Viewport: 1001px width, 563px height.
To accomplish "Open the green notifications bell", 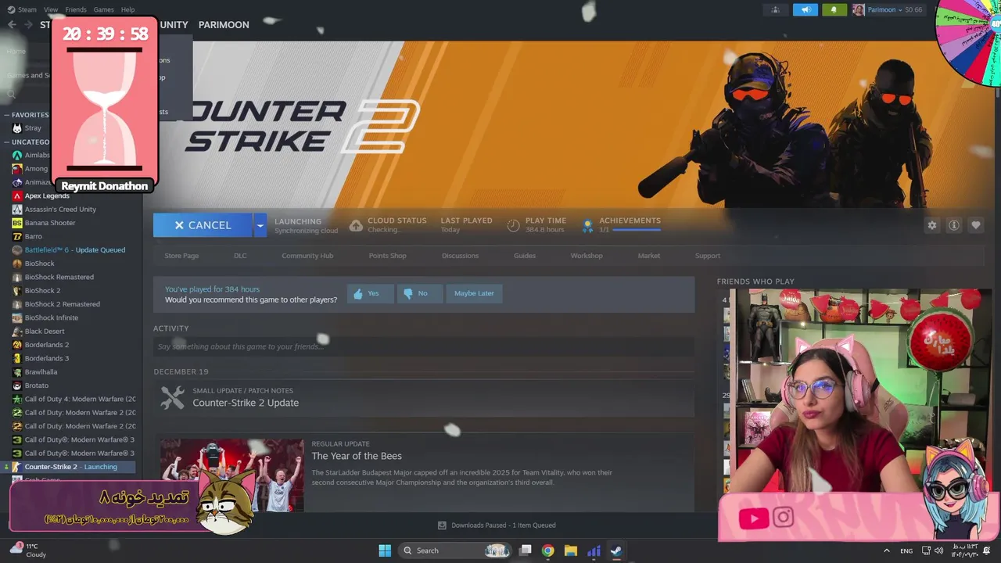I will point(834,9).
